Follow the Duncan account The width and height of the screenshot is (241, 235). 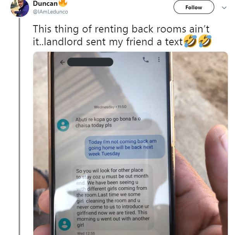click(194, 7)
